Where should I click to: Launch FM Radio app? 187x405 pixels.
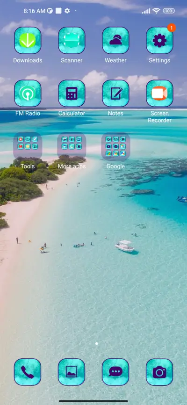click(x=28, y=93)
